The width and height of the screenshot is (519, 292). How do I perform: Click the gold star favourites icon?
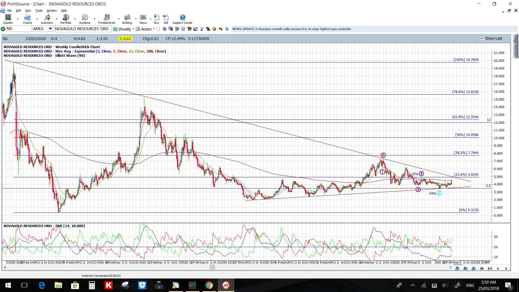pos(214,29)
